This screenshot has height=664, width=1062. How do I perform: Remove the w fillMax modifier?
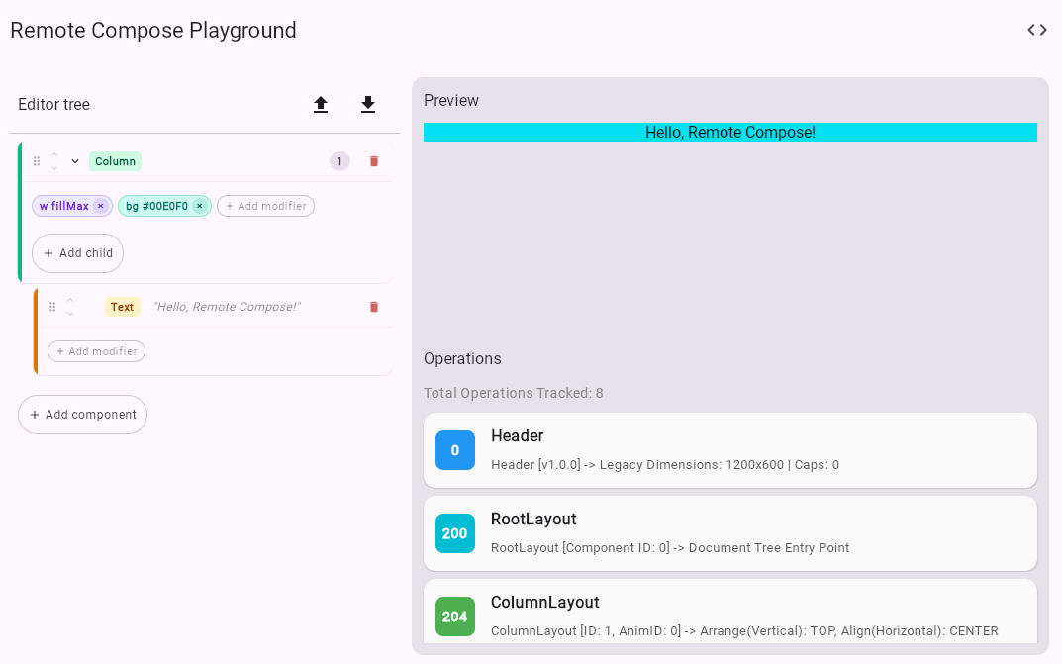click(100, 206)
